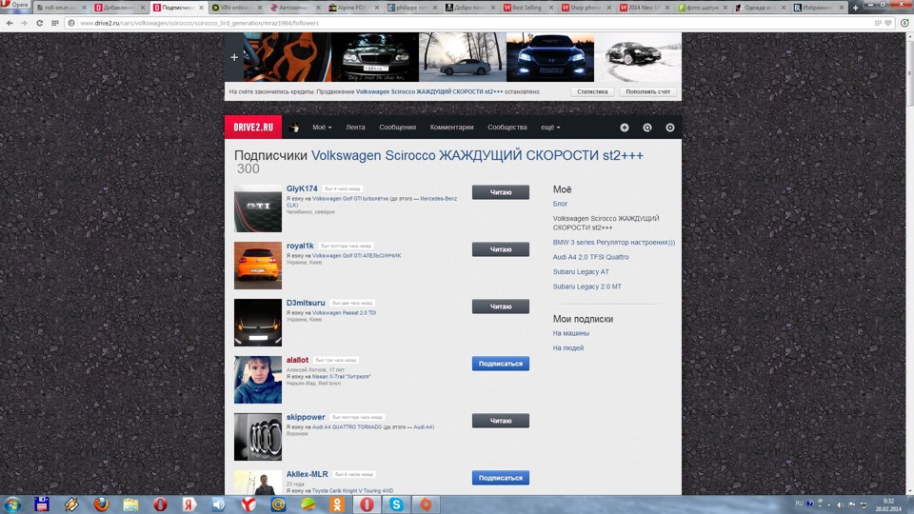The image size is (914, 514).
Task: Click Читаю button for royal1k
Action: click(501, 248)
